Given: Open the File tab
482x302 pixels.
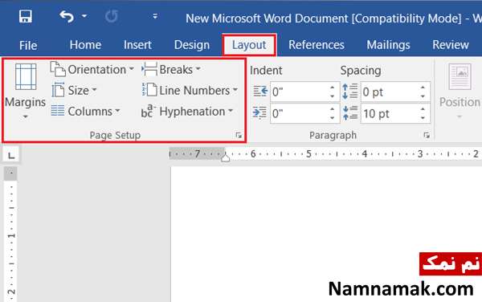Looking at the screenshot, I should [x=28, y=45].
